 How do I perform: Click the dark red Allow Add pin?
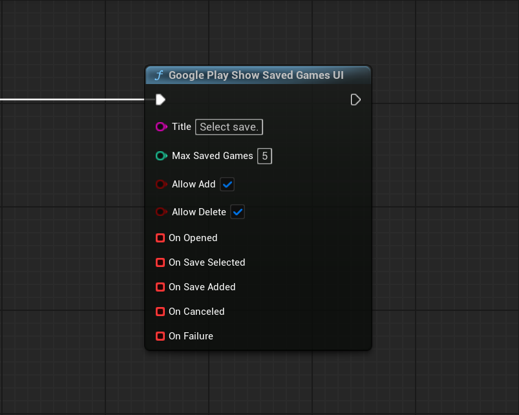(161, 184)
